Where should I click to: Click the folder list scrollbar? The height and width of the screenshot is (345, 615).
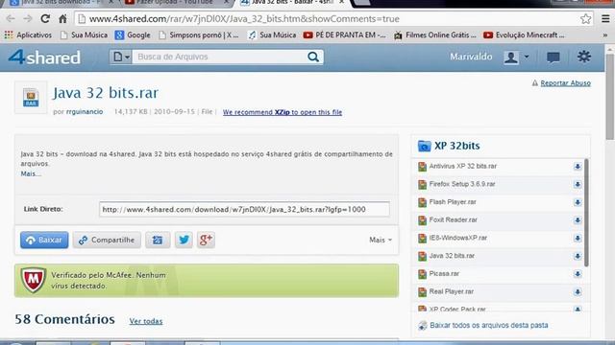click(586, 213)
